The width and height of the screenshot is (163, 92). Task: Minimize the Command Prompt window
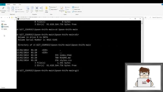[x=130, y=19]
